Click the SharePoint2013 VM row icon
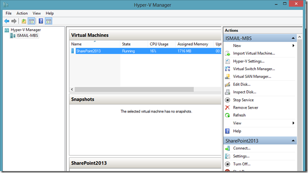The image size is (308, 173). click(73, 51)
